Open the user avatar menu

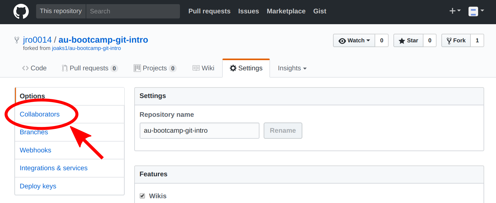click(476, 11)
